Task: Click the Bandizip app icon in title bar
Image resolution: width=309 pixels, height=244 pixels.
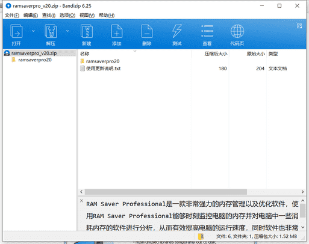Action: pyautogui.click(x=8, y=6)
